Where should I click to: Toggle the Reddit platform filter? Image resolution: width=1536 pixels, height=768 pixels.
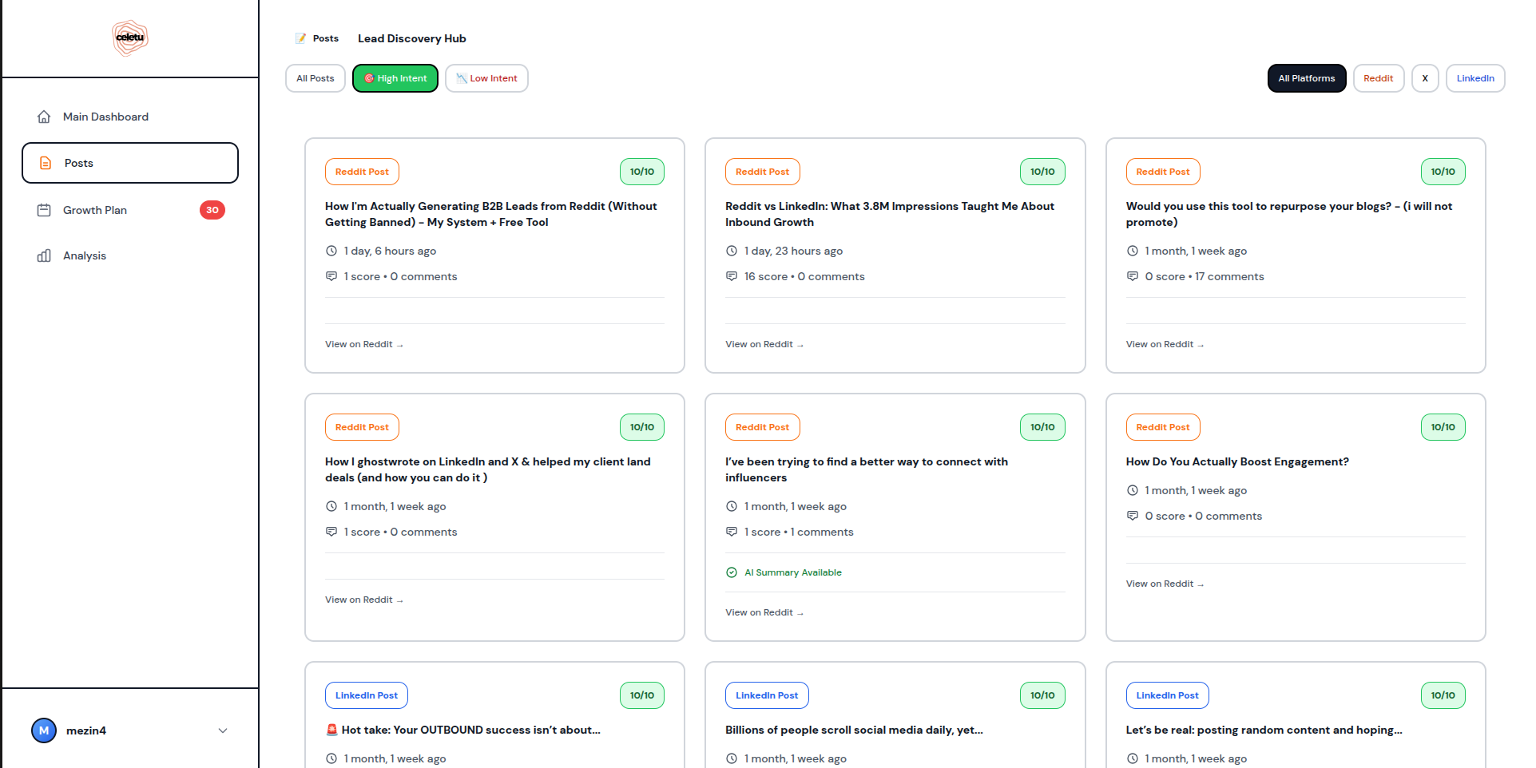coord(1379,78)
